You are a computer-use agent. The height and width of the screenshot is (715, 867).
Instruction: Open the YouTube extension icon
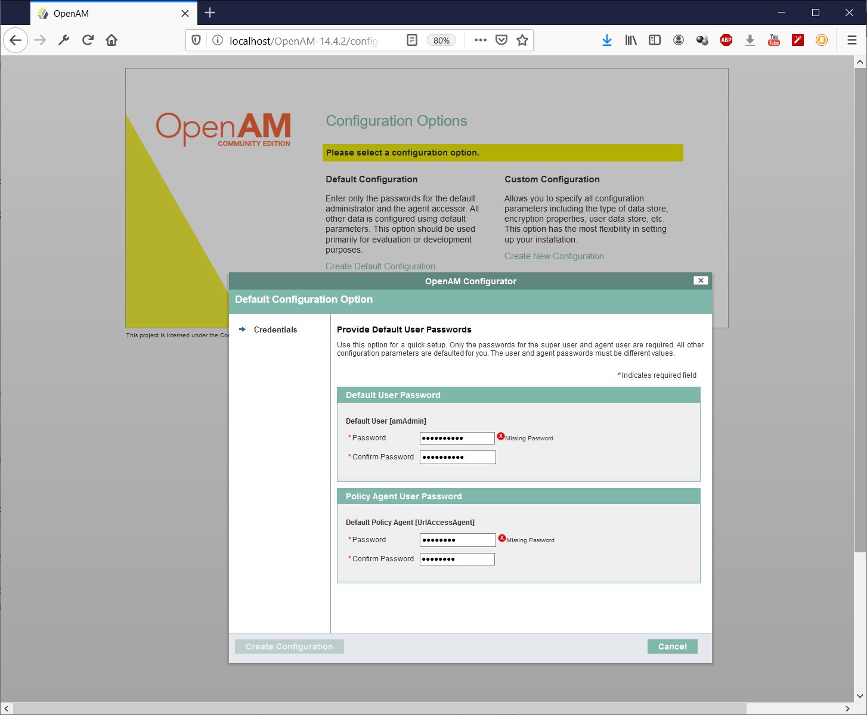(774, 40)
